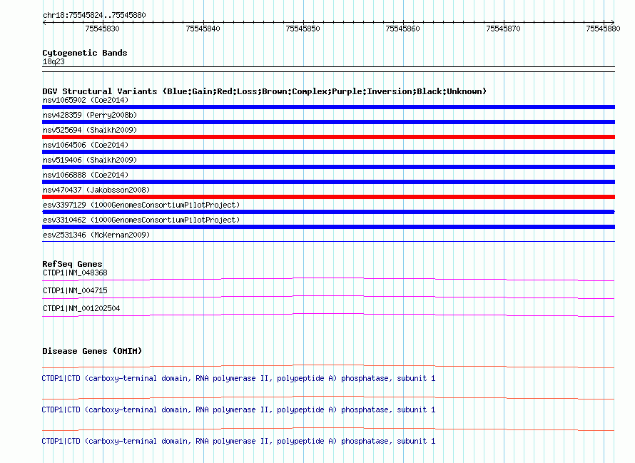Open variant esv3397129 label
Image resolution: width=635 pixels, height=463 pixels.
[141, 205]
